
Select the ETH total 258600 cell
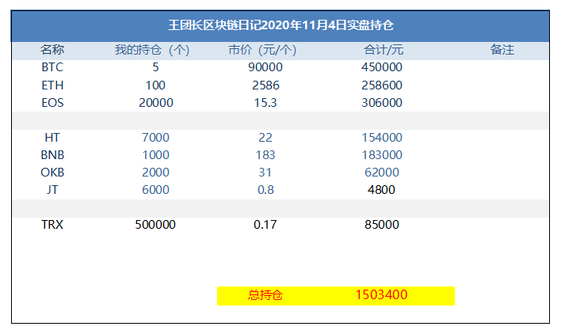[382, 85]
